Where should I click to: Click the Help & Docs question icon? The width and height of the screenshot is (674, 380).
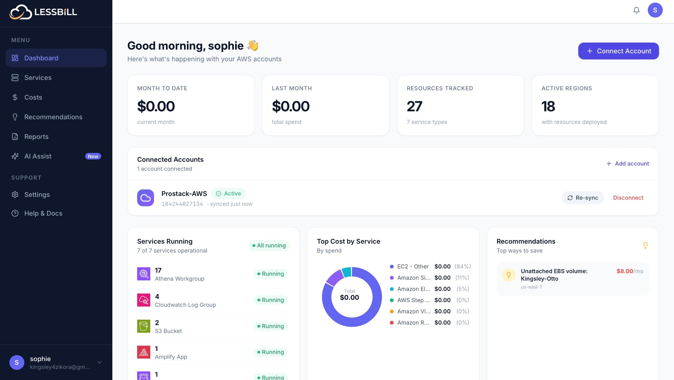coord(15,213)
